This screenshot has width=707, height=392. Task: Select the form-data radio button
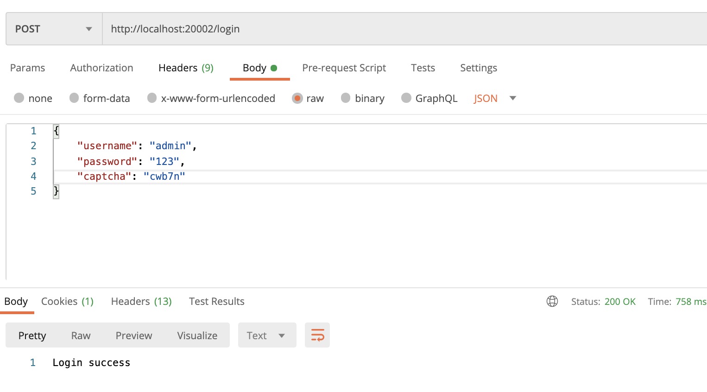74,98
